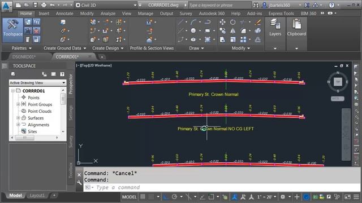
Task: Click the command line wrench customize icon
Action: 79,183
